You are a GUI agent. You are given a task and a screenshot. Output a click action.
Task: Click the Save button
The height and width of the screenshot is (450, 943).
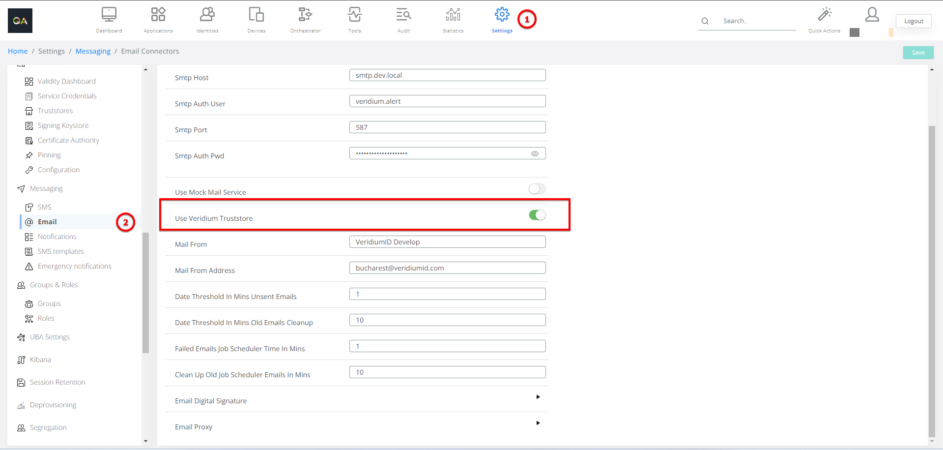tap(918, 53)
